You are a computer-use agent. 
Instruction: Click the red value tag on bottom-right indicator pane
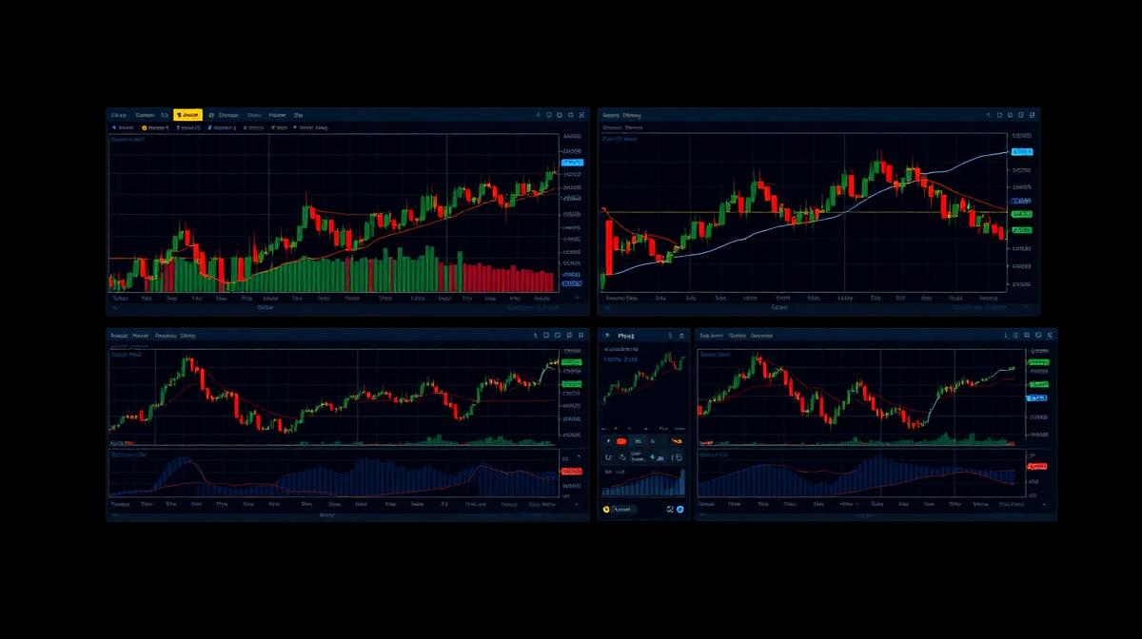coord(1037,466)
